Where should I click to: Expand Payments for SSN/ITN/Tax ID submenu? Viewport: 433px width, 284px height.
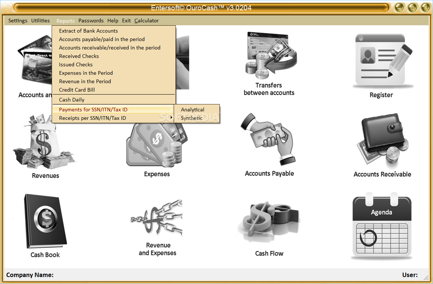pyautogui.click(x=113, y=110)
